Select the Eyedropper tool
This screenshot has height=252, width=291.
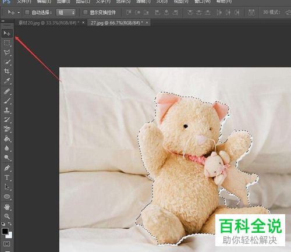coord(7,81)
